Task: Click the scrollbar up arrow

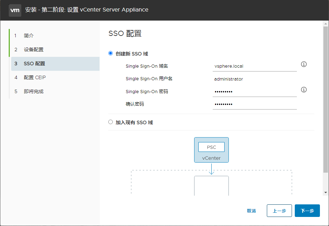Action: (326, 24)
